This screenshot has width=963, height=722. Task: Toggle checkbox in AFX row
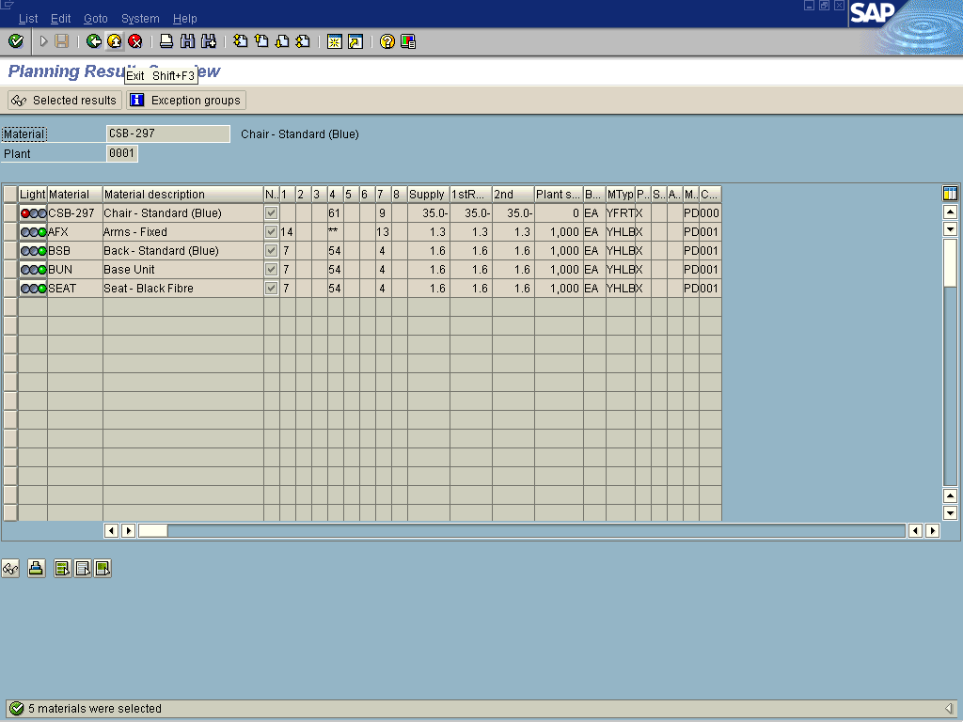point(271,232)
